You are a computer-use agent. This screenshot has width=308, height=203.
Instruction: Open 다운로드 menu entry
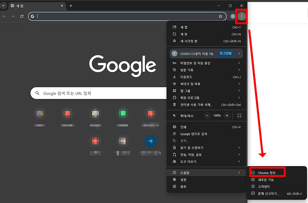pos(206,77)
